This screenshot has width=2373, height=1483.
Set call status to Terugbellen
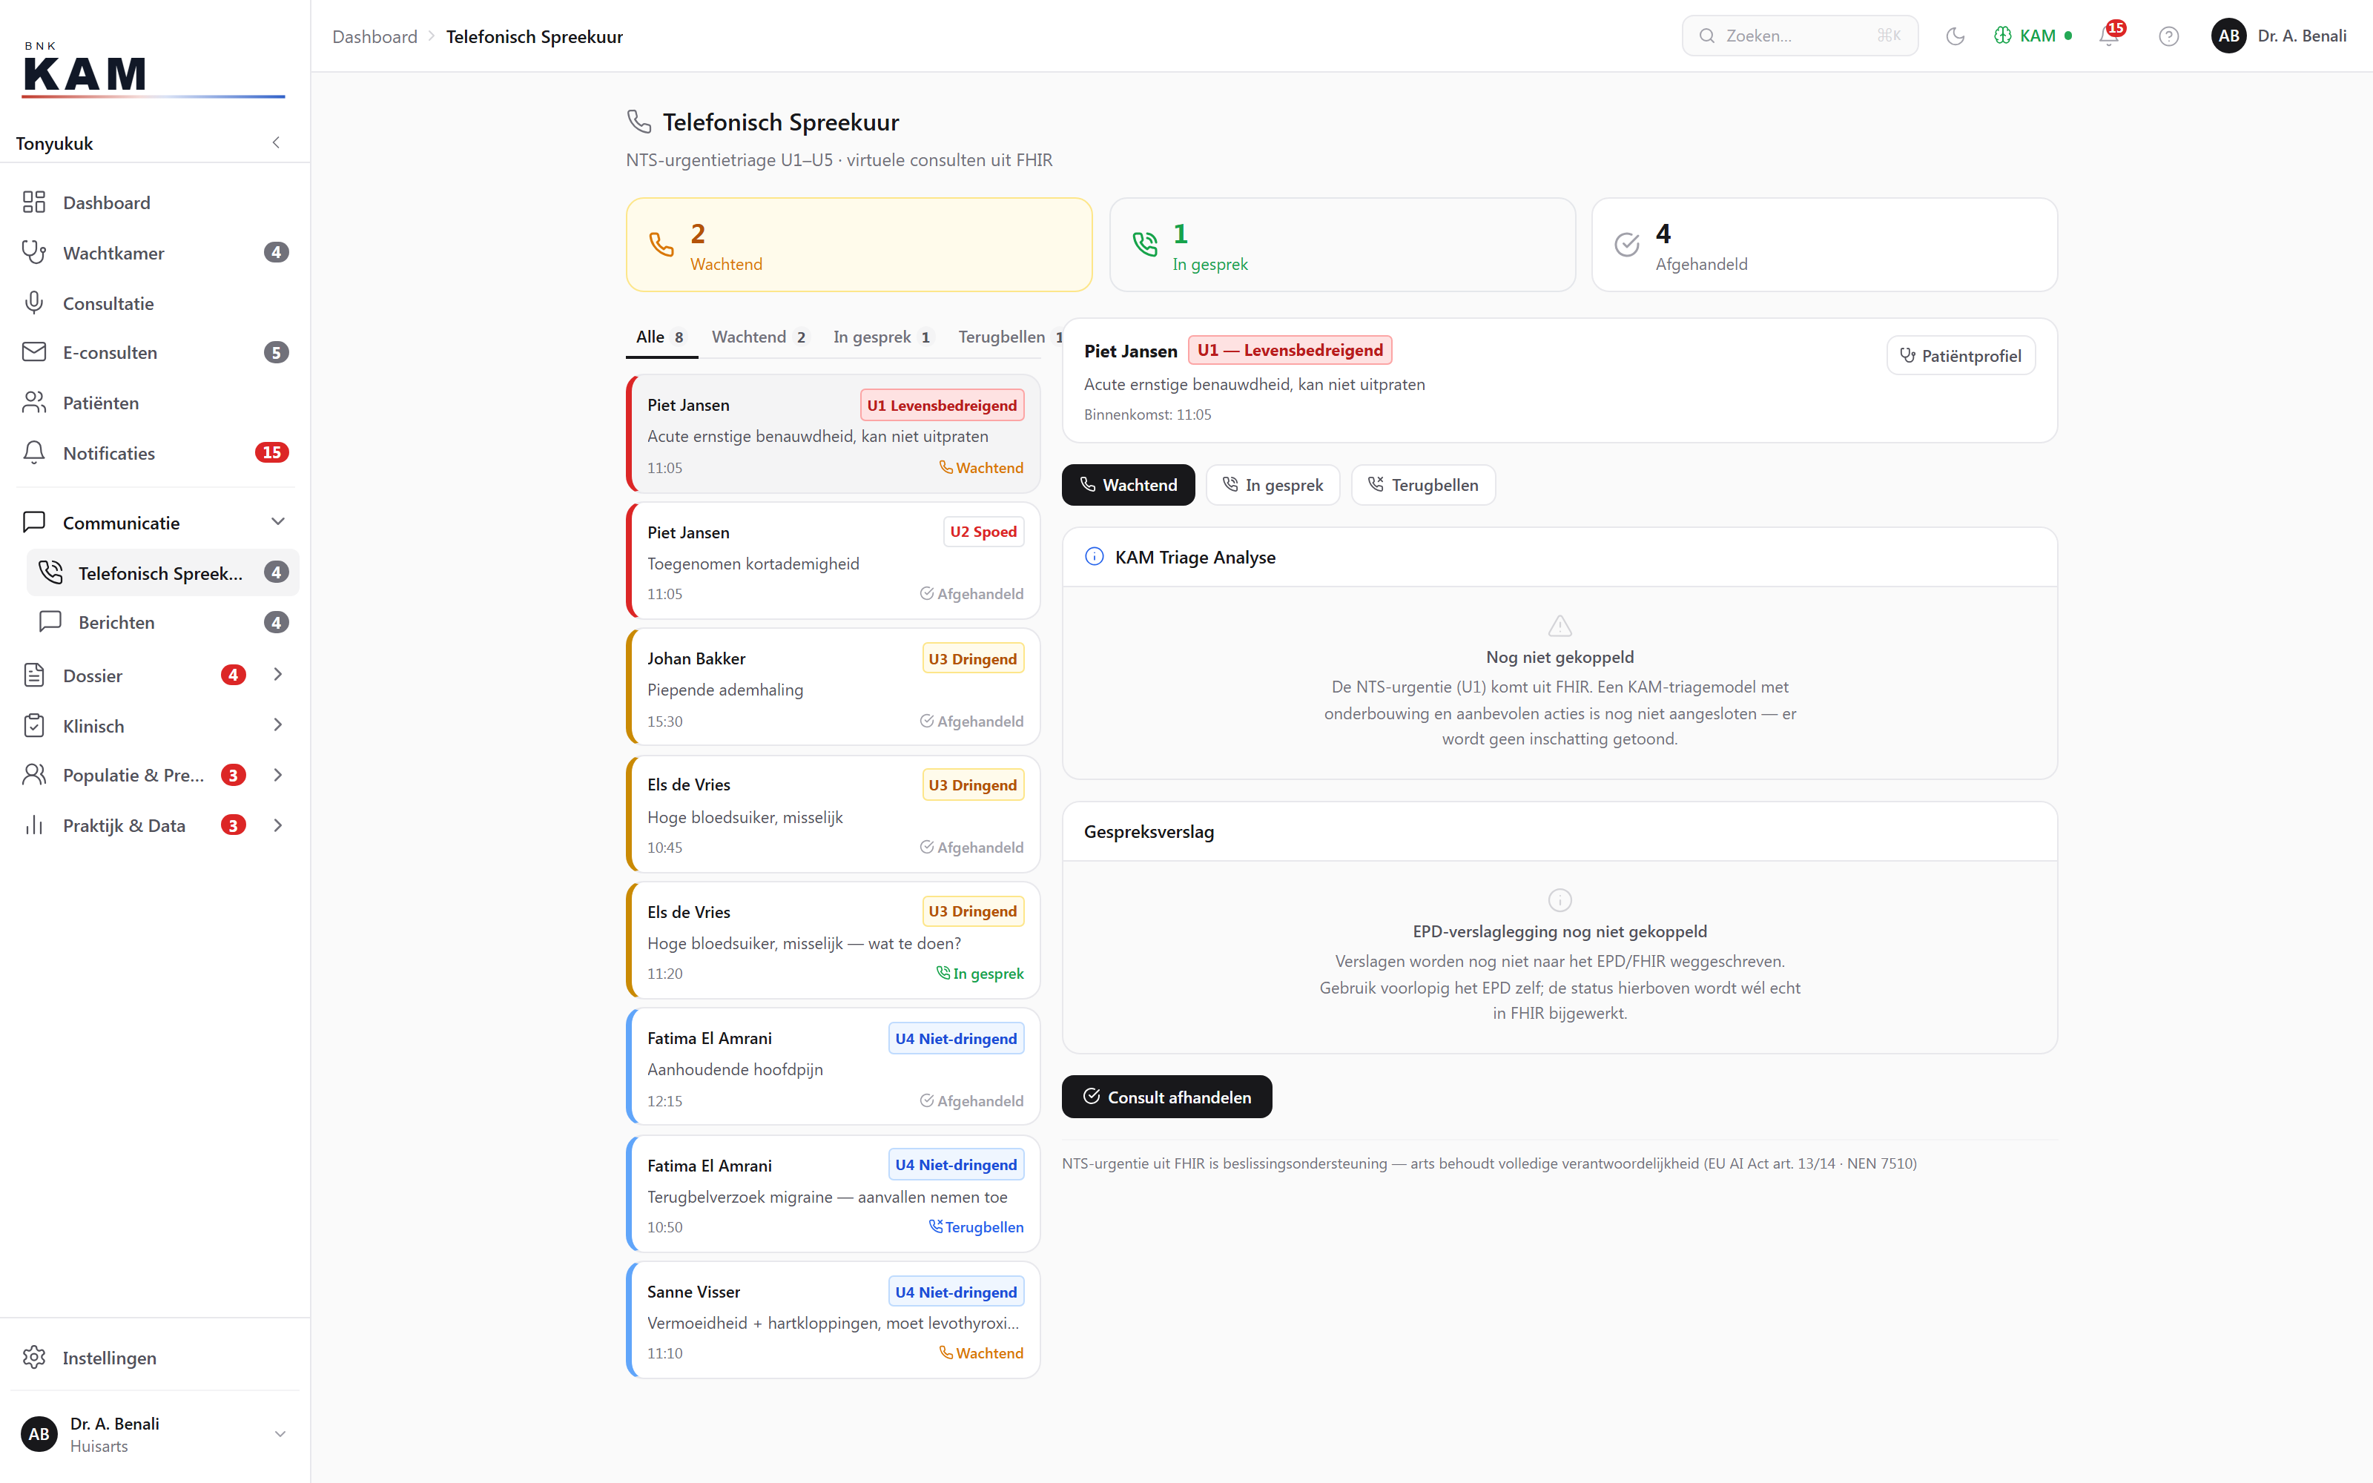coord(1423,484)
